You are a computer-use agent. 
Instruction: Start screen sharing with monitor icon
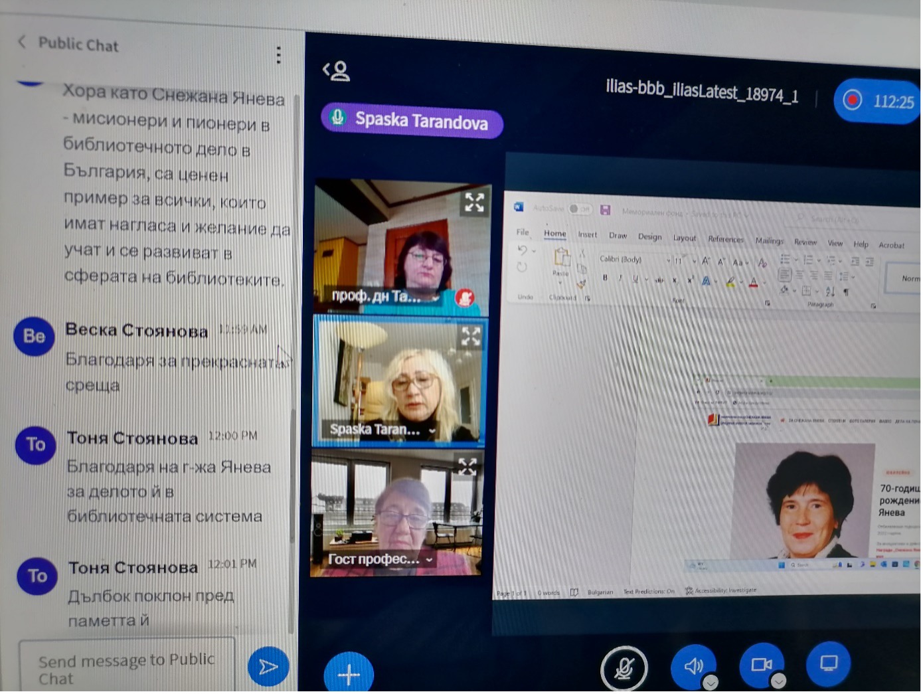[828, 662]
